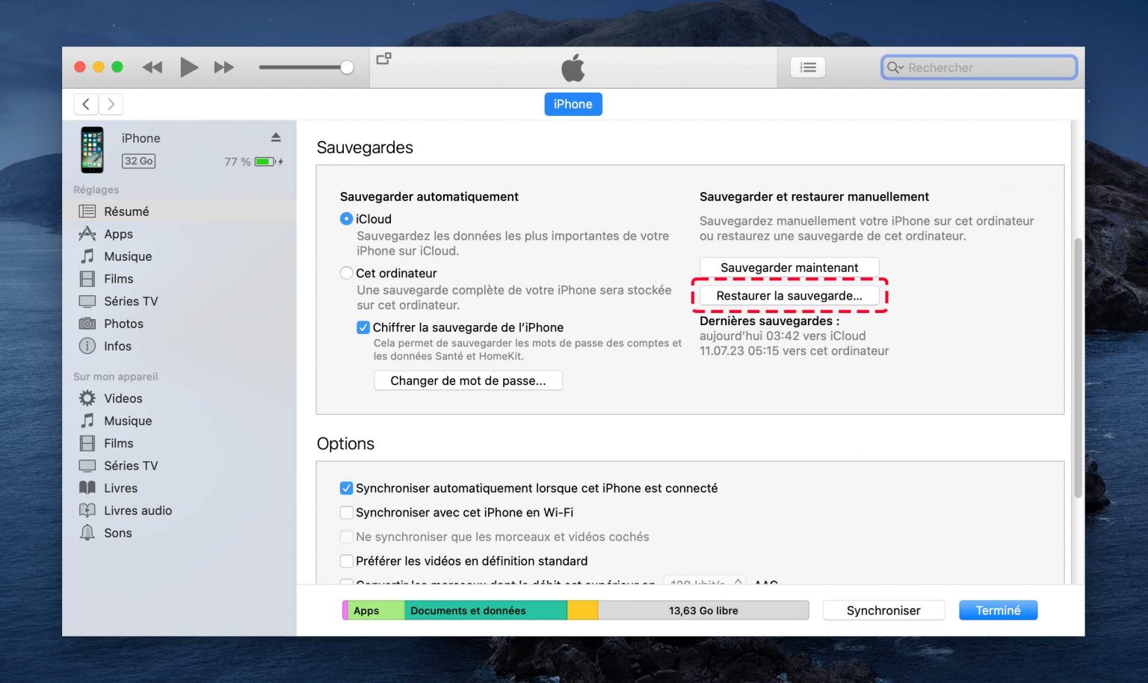Click Musique note icon under Sur mon appareil

coord(87,421)
